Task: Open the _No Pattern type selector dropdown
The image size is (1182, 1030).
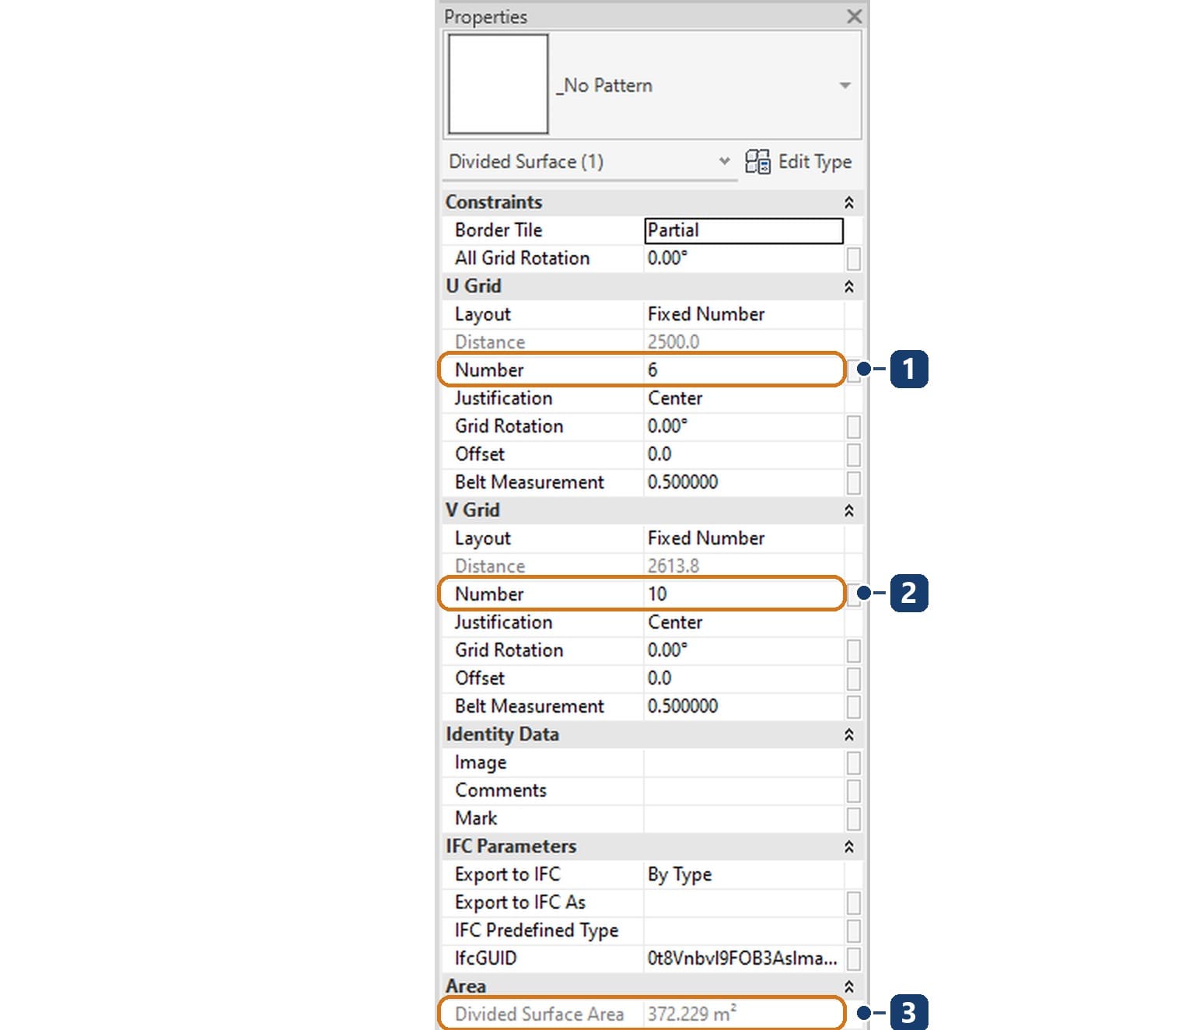Action: click(x=845, y=85)
